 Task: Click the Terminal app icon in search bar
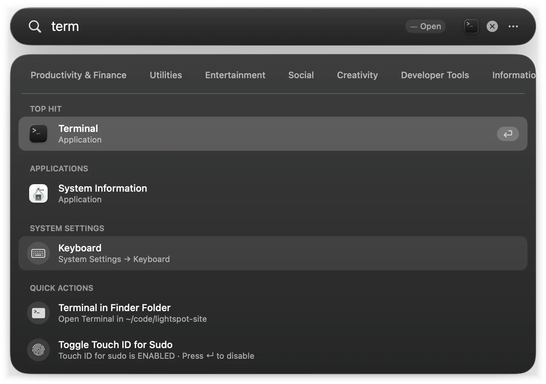[x=471, y=26]
